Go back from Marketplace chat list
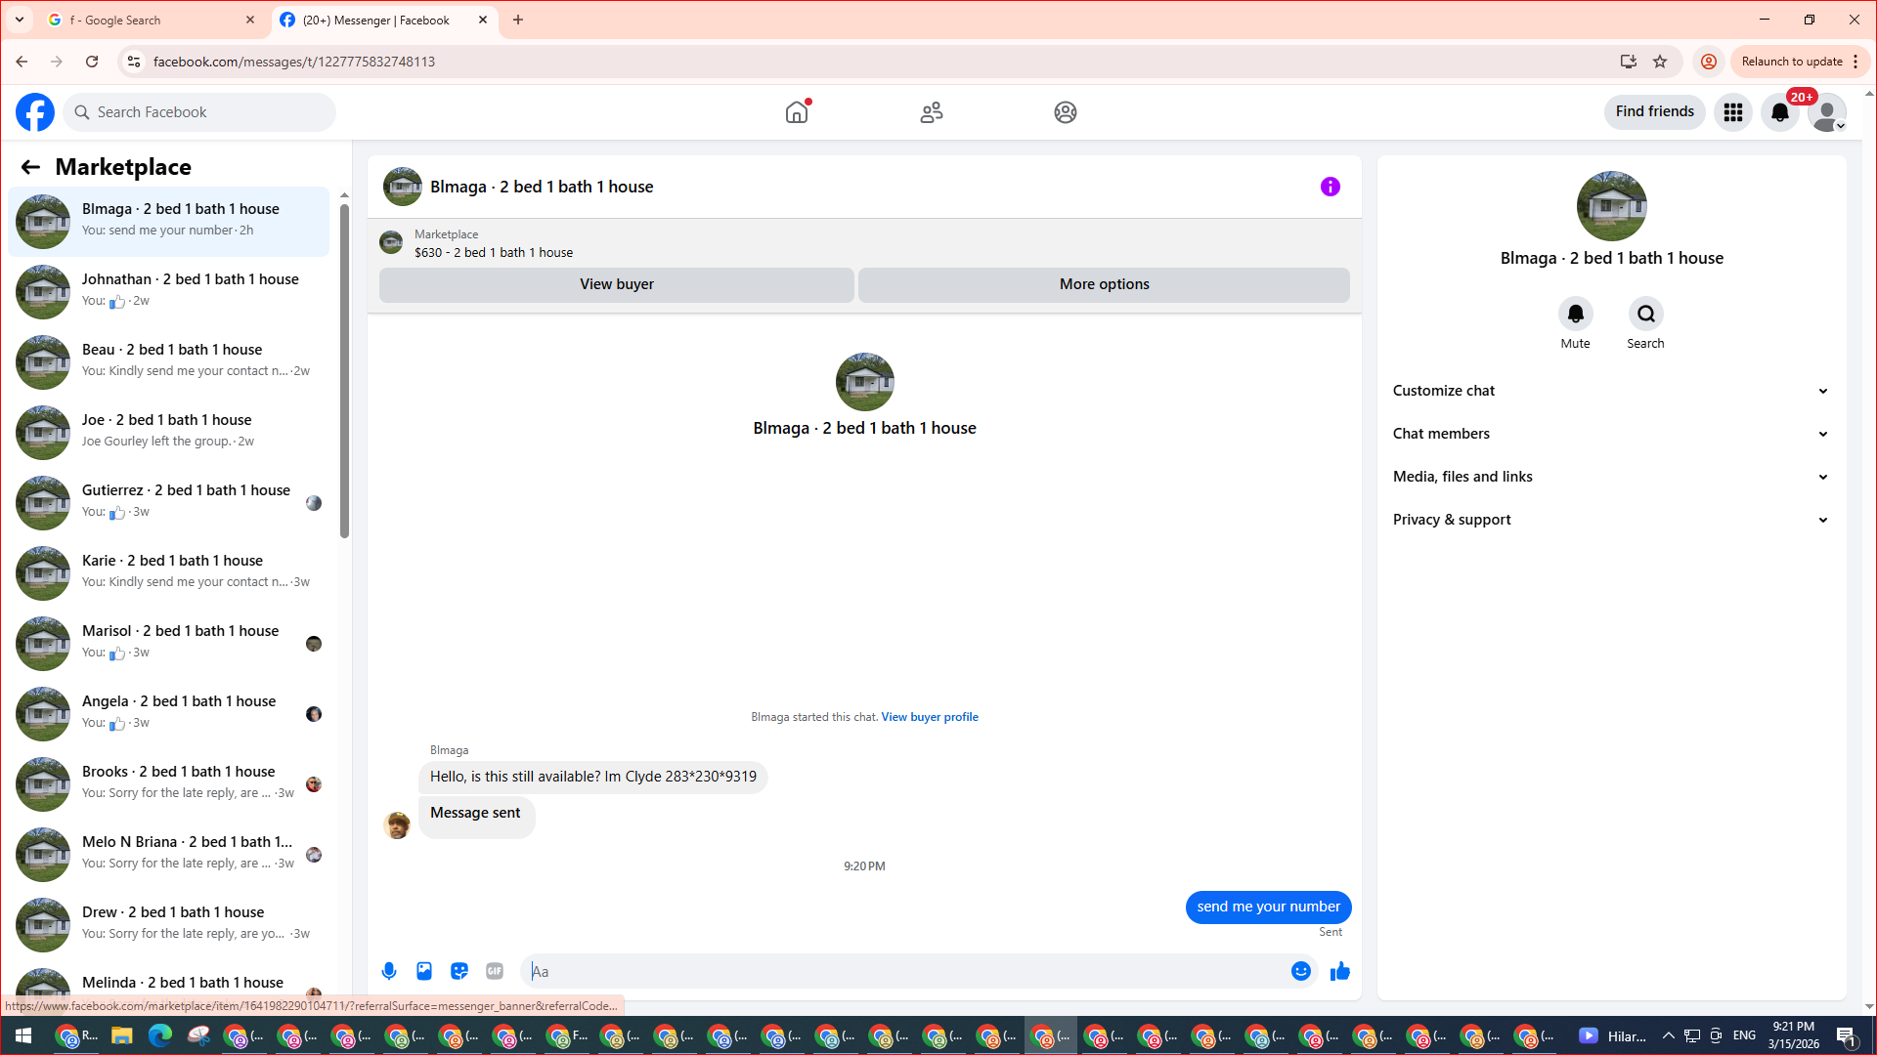The image size is (1877, 1055). click(x=30, y=167)
